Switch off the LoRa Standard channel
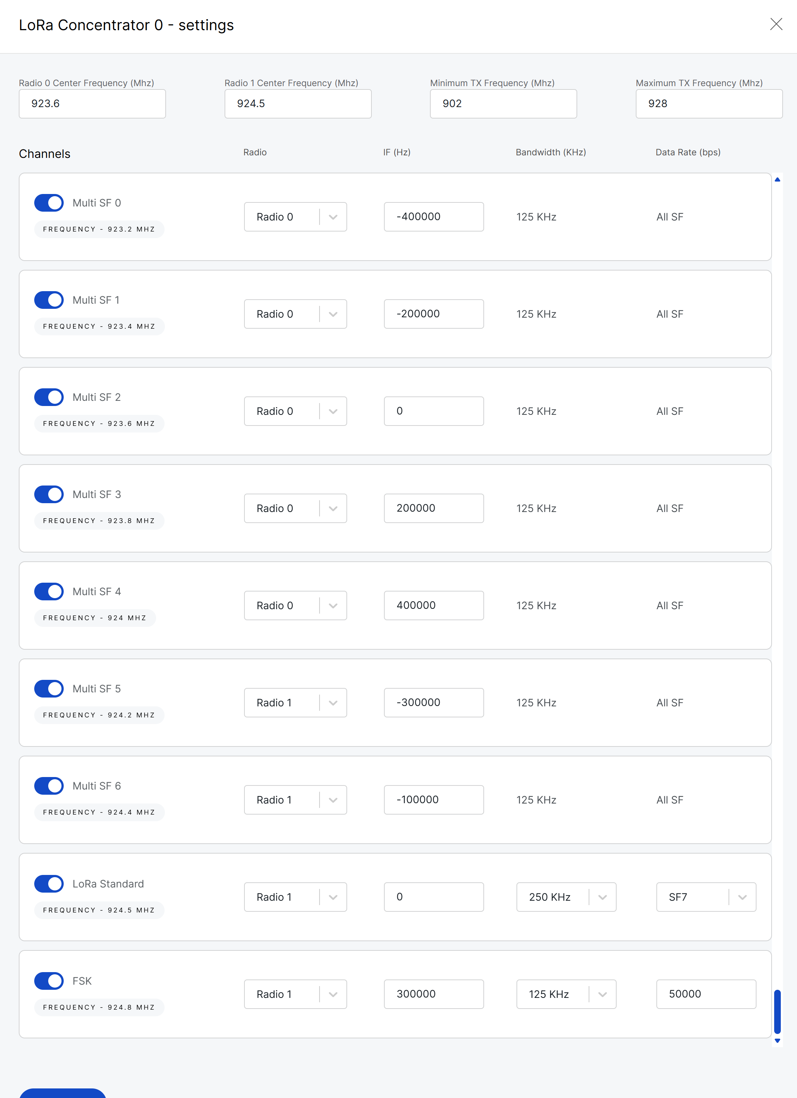The image size is (797, 1098). (x=49, y=883)
